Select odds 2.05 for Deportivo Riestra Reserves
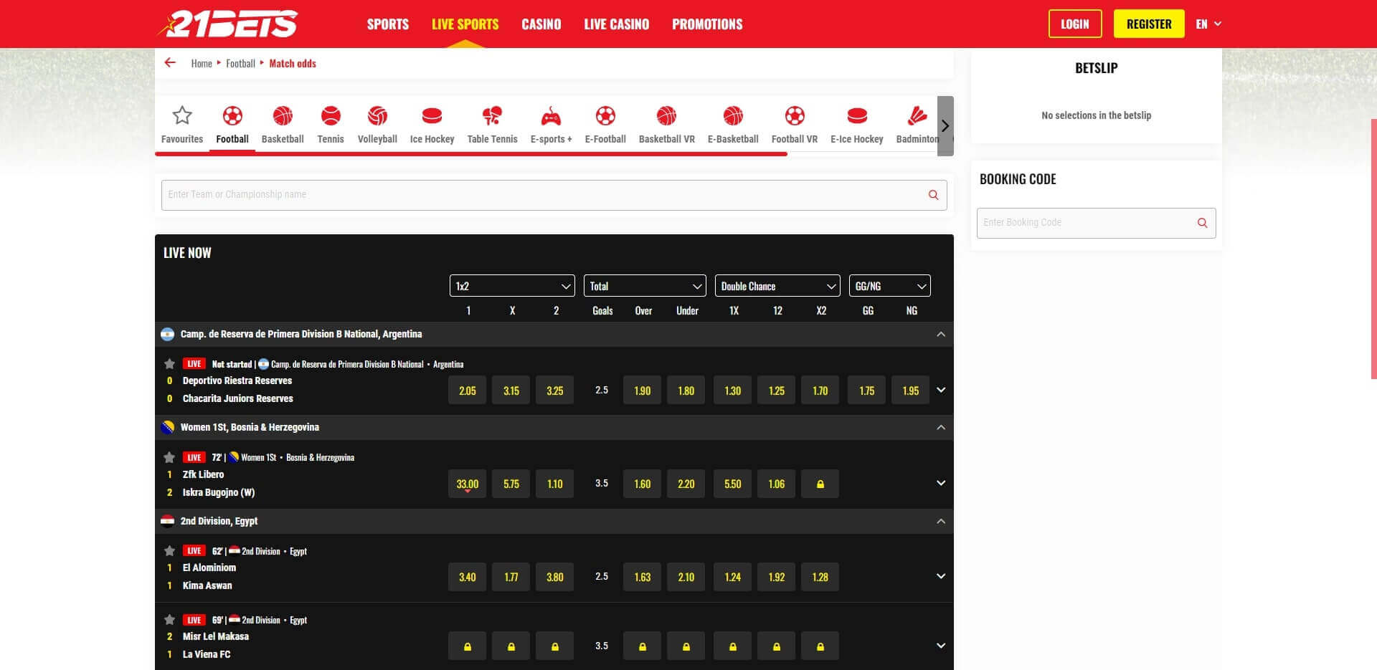Screen dimensions: 1377x670 (x=467, y=390)
